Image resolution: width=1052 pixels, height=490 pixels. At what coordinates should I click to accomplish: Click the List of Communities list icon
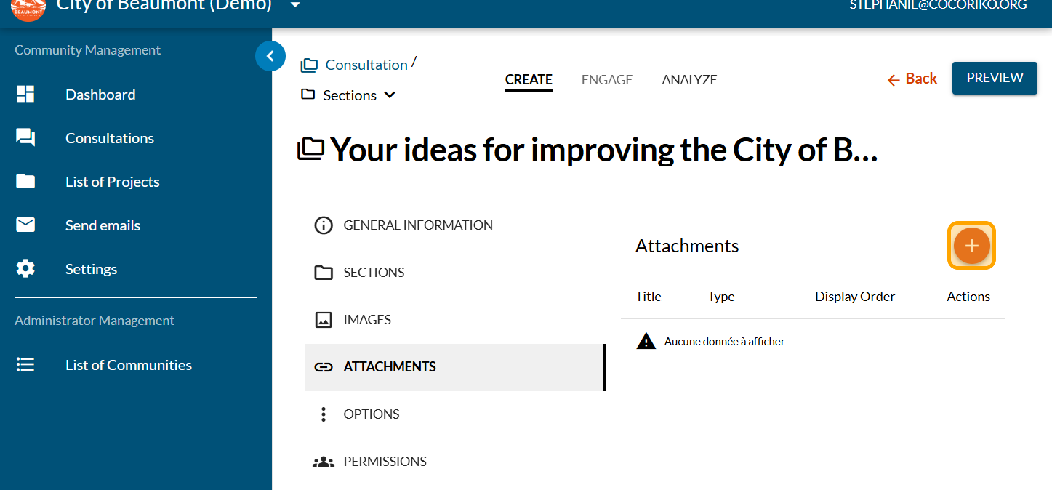tap(25, 365)
